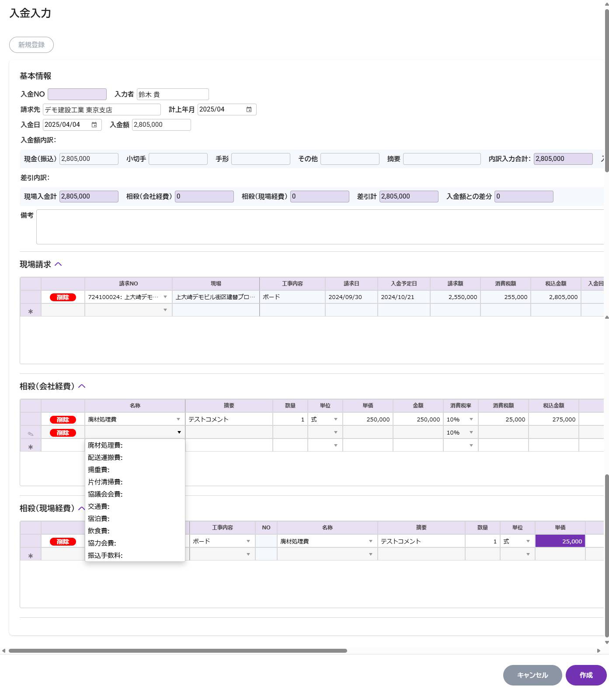Click the 消費税率 column header
The image size is (609, 689).
[461, 406]
